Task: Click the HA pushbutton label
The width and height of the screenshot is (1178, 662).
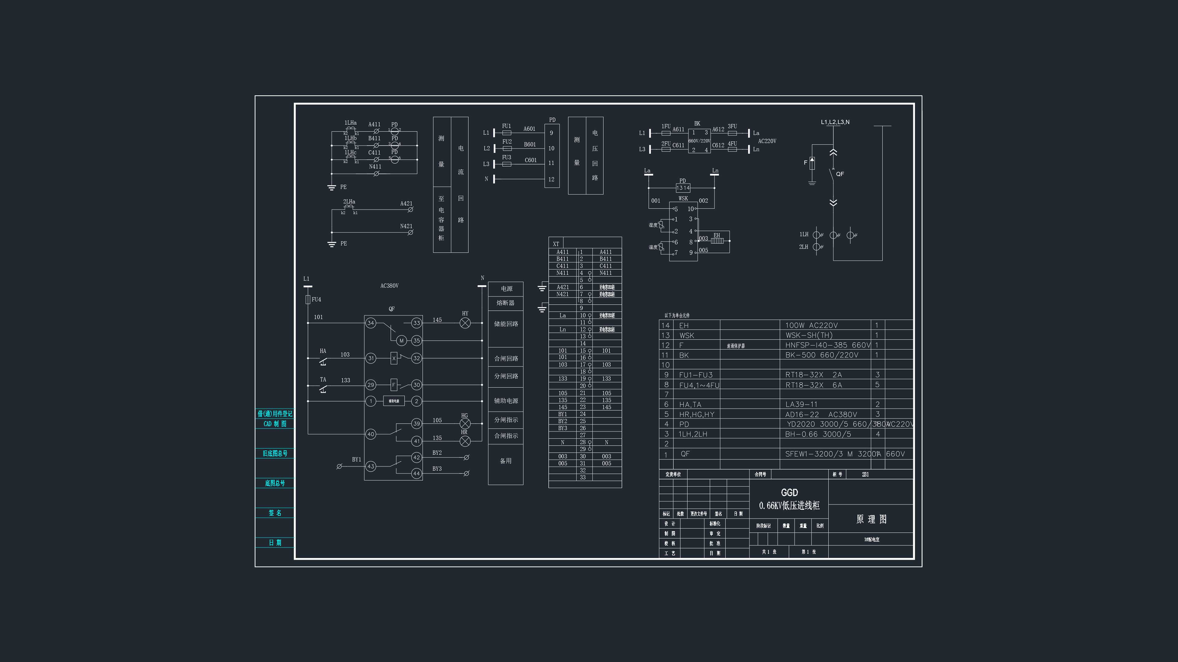Action: coord(323,351)
